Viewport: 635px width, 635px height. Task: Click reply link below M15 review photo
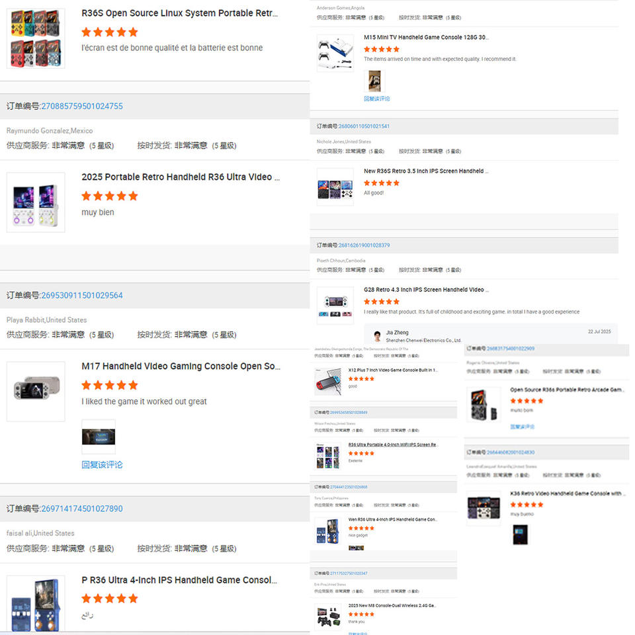point(376,99)
